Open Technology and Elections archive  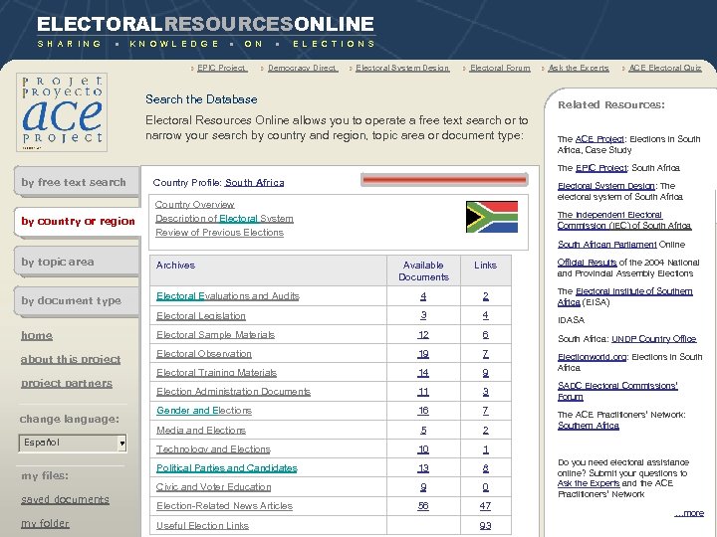(213, 449)
